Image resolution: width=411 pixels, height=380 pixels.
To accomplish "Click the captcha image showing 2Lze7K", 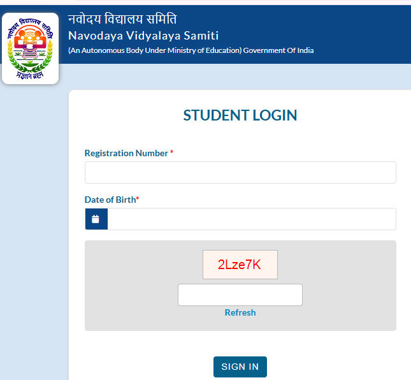I will tap(240, 265).
